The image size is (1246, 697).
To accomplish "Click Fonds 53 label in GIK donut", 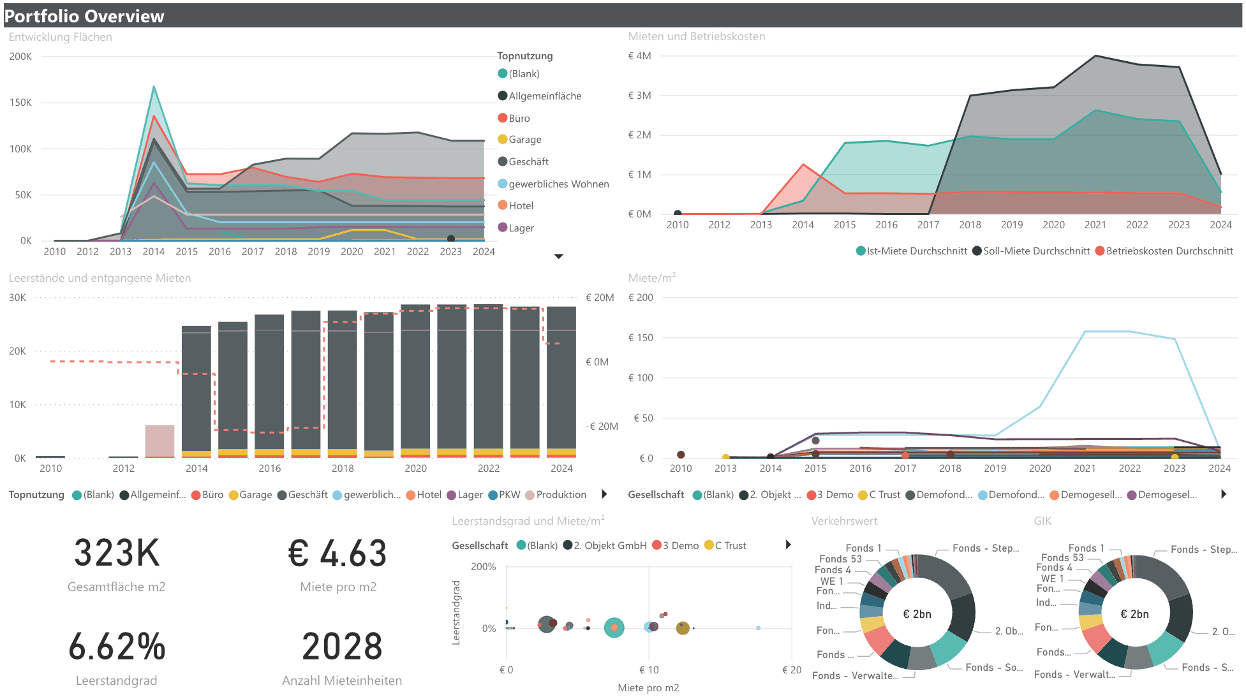I will [x=1062, y=558].
